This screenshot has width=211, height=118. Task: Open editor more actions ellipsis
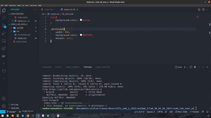207,10
